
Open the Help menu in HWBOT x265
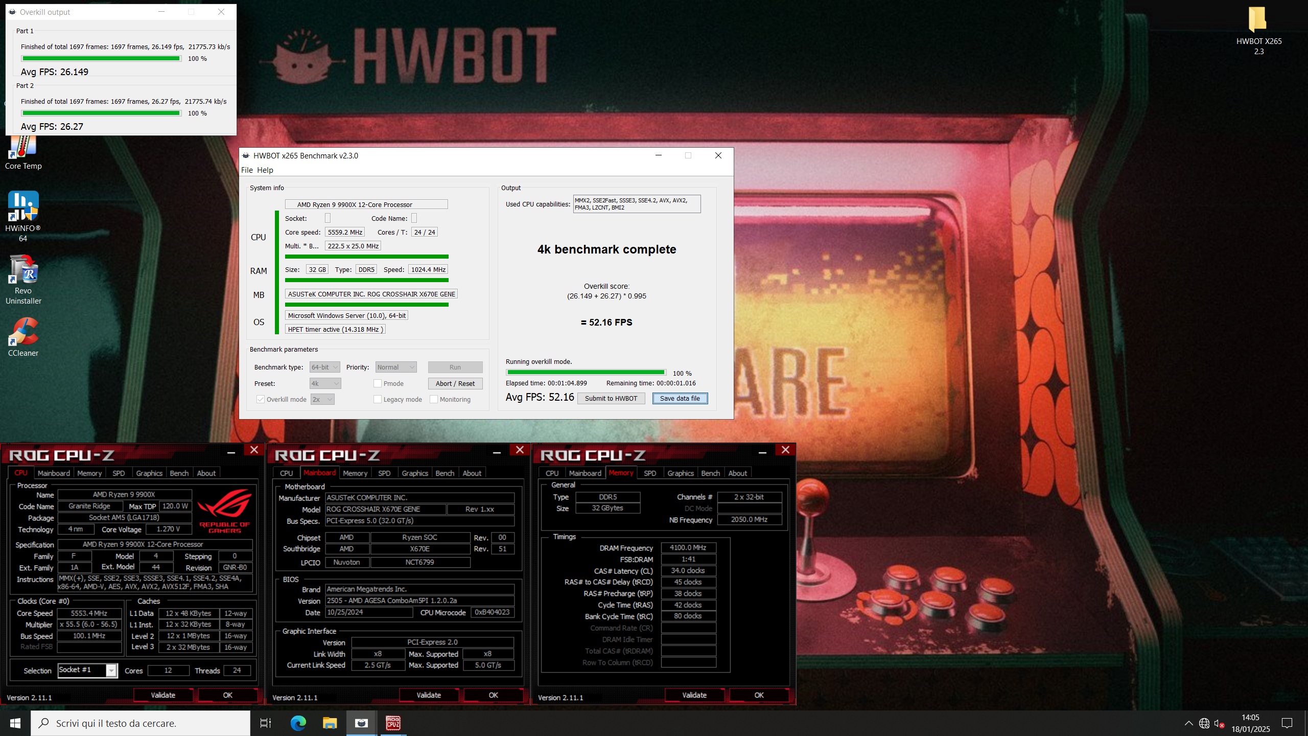coord(265,170)
